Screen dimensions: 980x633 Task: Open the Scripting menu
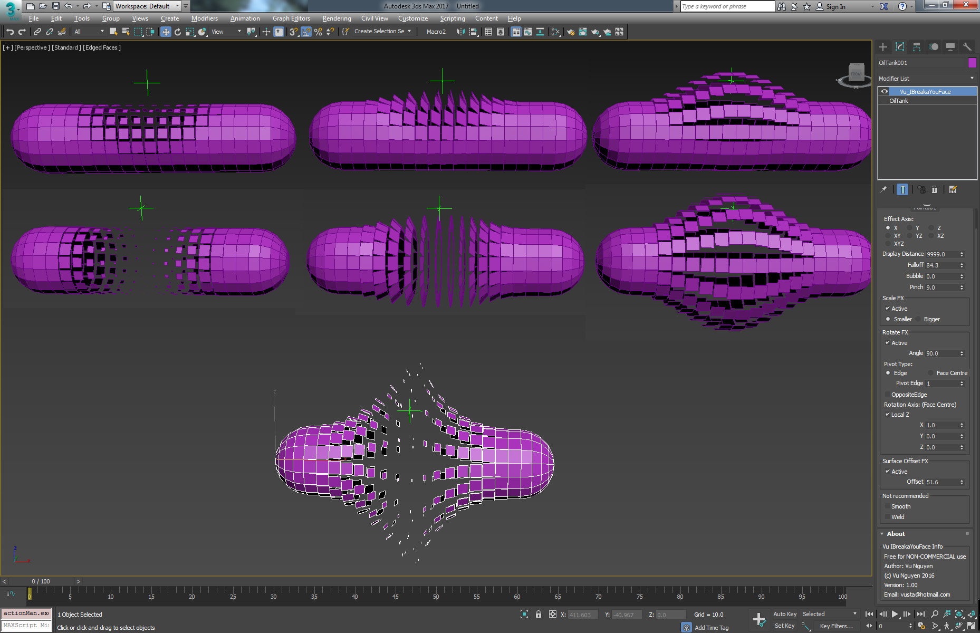(x=453, y=18)
